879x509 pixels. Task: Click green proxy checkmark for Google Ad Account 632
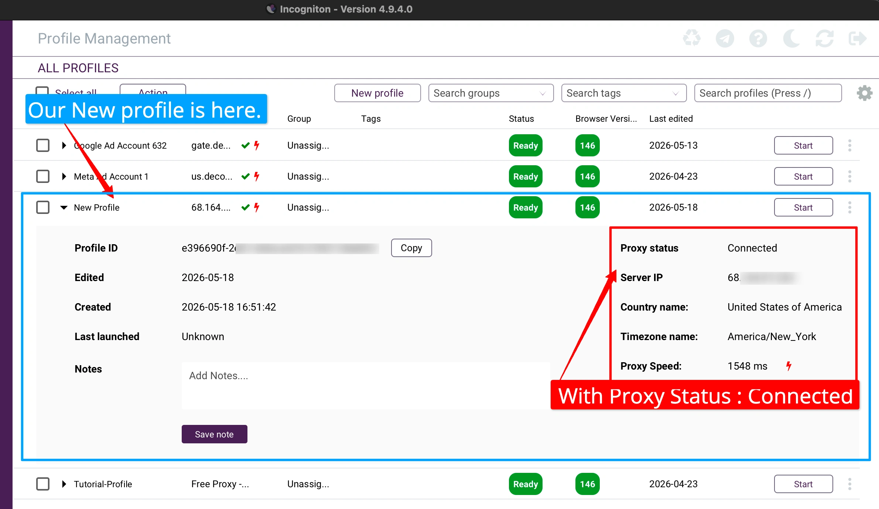[x=245, y=145]
